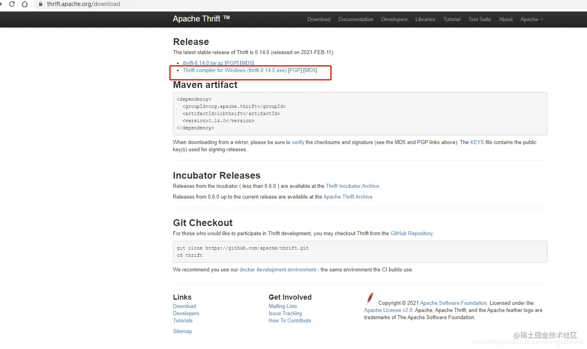Image resolution: width=587 pixels, height=349 pixels.
Task: Download thrift-0.14.0.tar.gz link
Action: pos(203,63)
